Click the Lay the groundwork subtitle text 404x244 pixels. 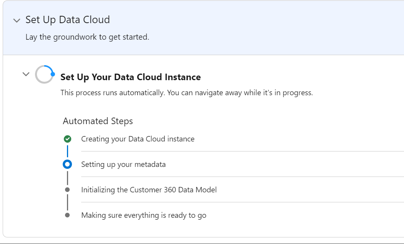click(x=87, y=37)
